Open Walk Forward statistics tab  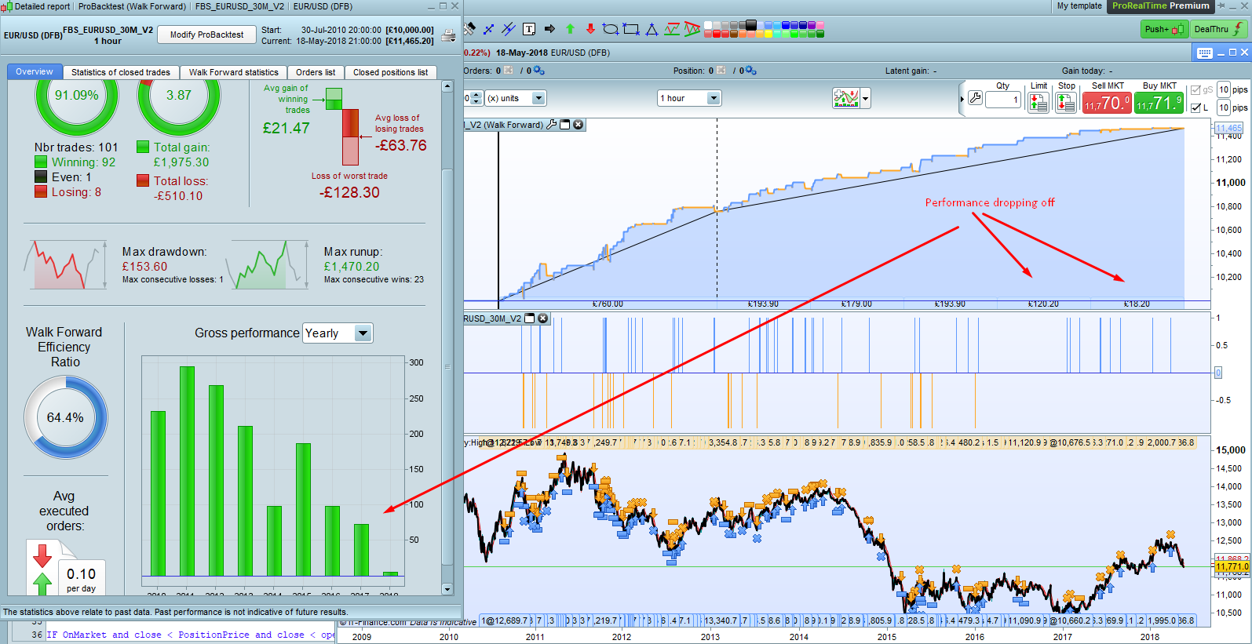coord(233,72)
